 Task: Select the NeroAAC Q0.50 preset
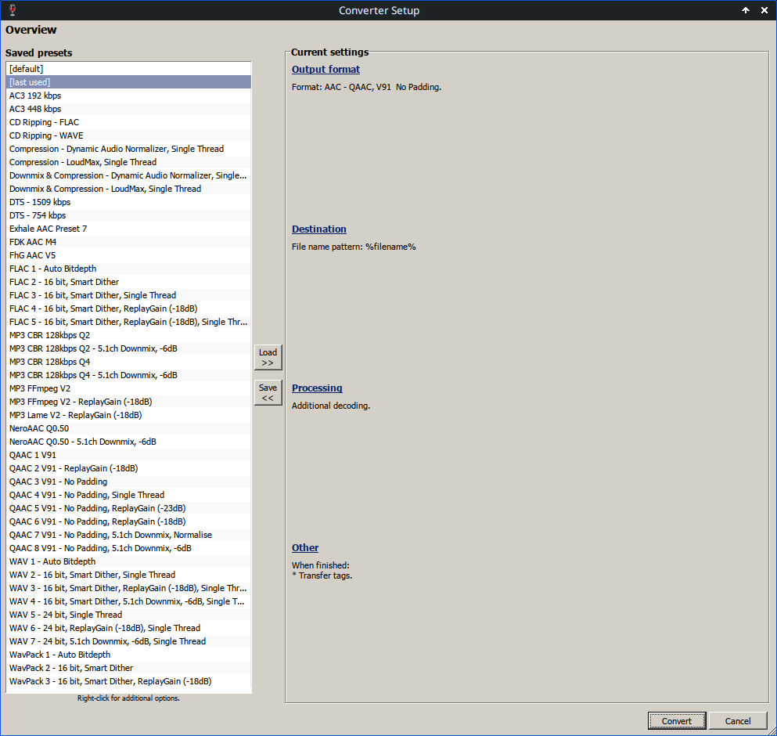[128, 428]
